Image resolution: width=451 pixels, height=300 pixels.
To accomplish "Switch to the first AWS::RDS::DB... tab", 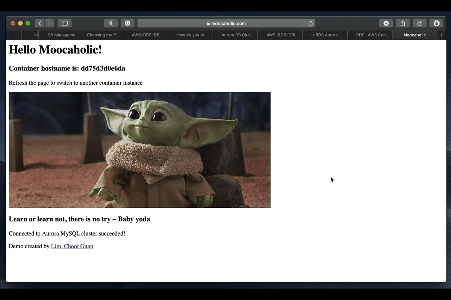I will (145, 35).
